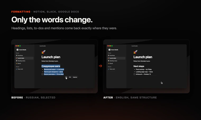Click the Final mockup — by Friday bullet
This screenshot has height=120, width=201.
tap(144, 69)
